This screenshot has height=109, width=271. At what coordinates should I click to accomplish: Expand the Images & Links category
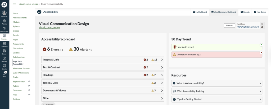point(103,60)
